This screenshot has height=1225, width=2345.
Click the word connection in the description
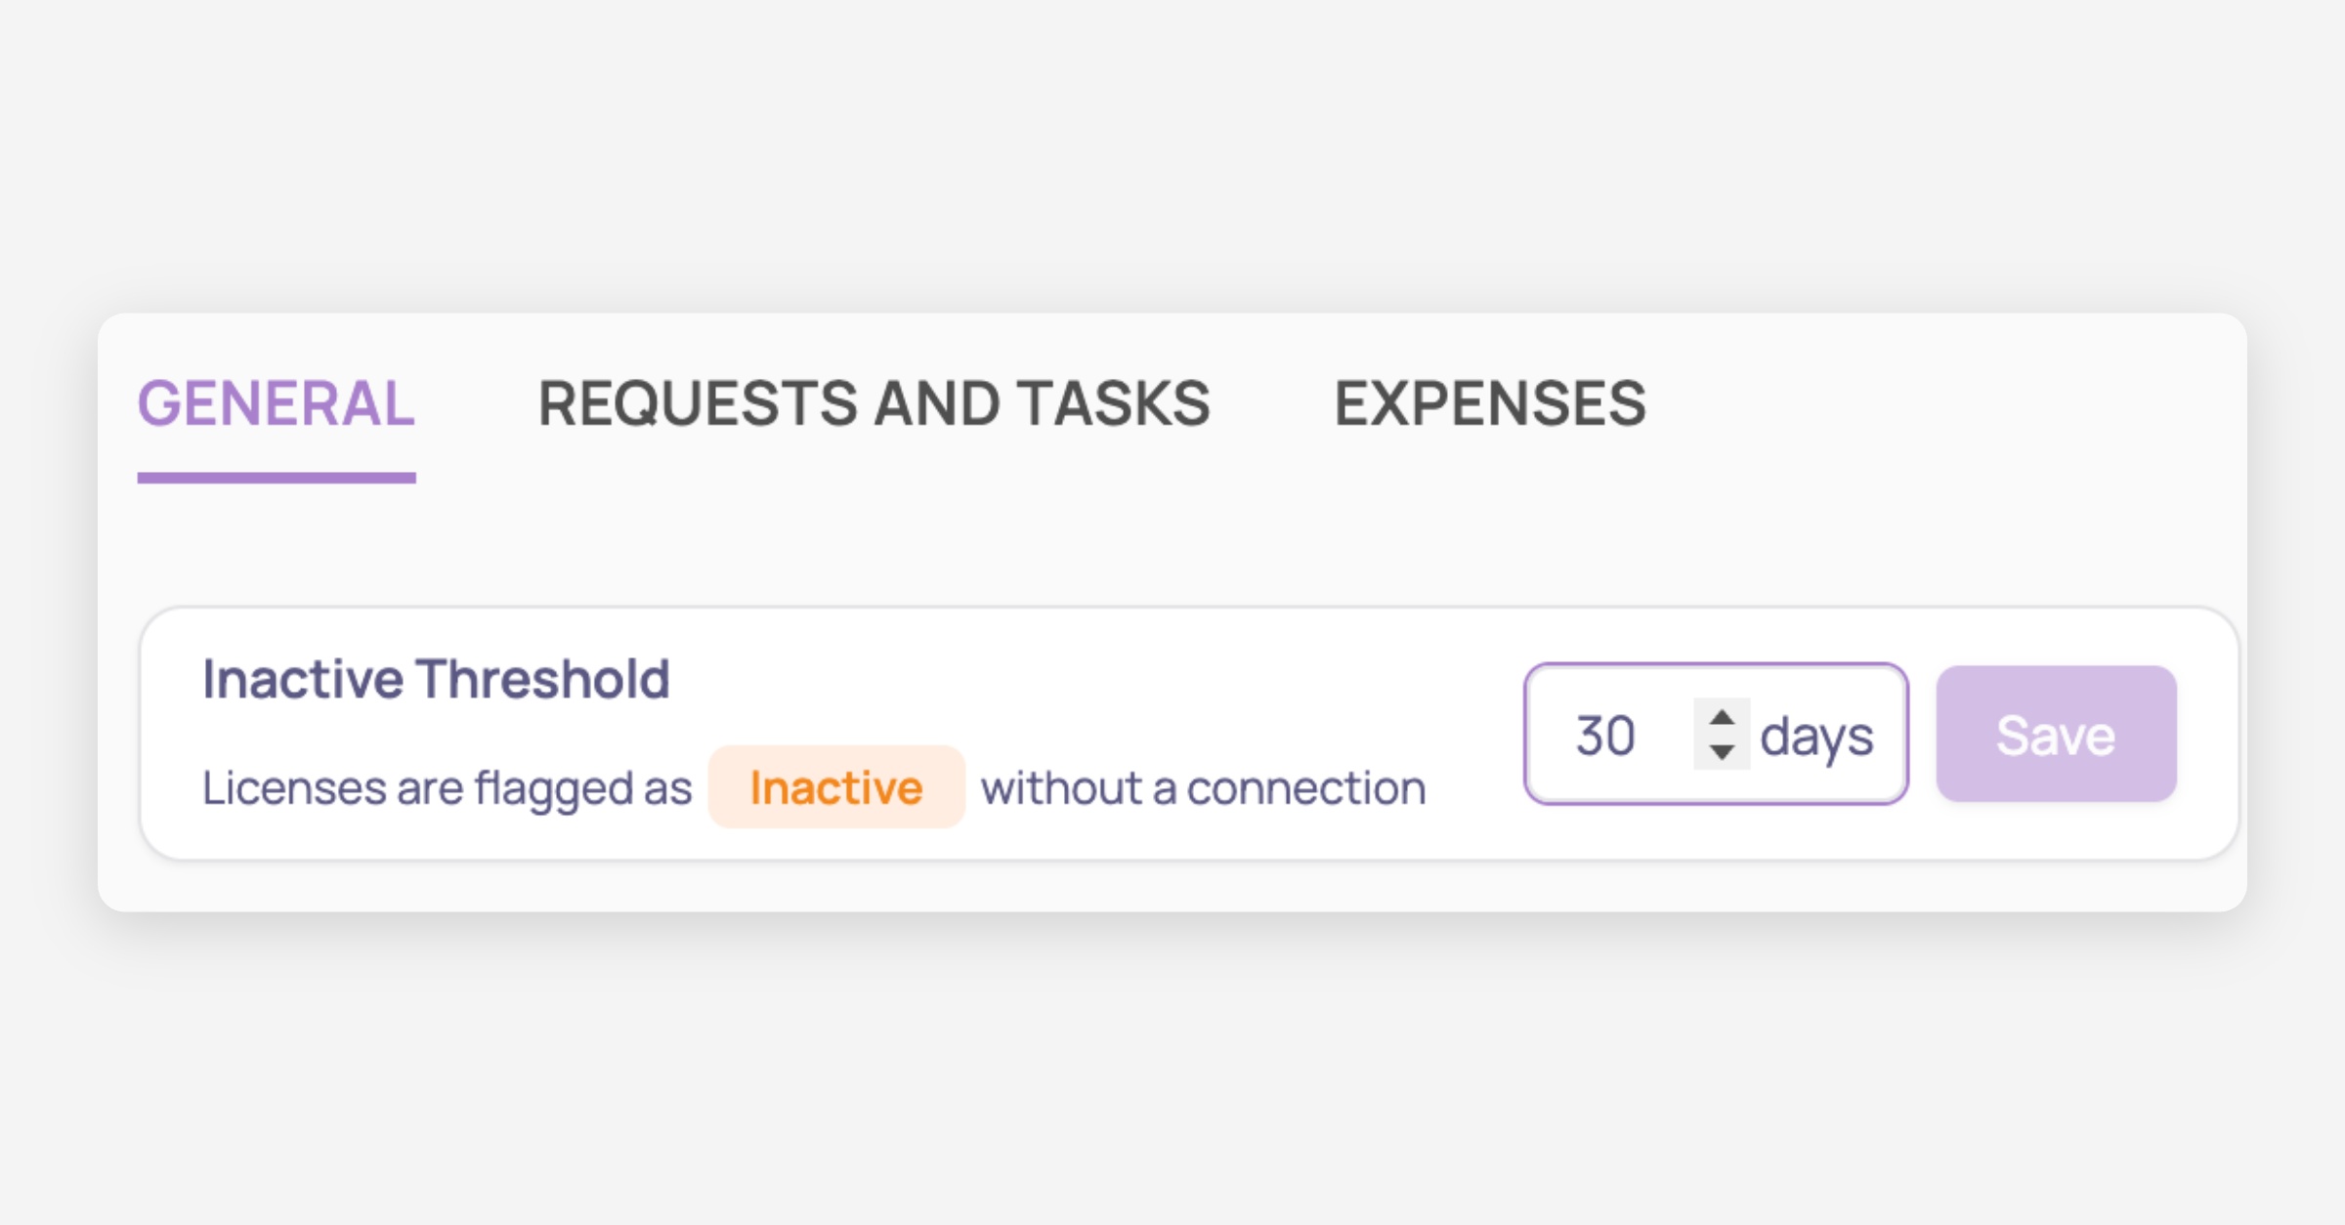(x=1305, y=787)
